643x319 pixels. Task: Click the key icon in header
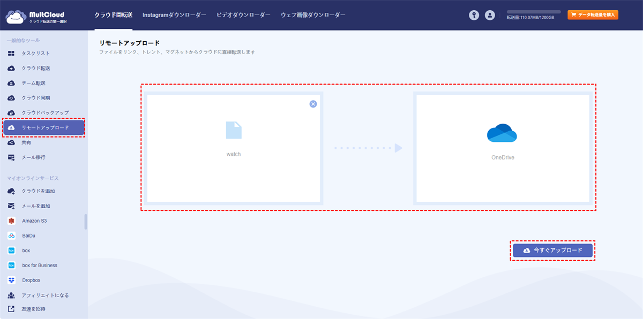[474, 16]
